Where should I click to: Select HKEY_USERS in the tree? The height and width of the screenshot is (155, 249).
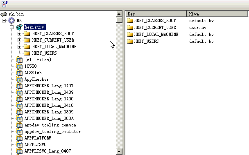click(x=44, y=53)
